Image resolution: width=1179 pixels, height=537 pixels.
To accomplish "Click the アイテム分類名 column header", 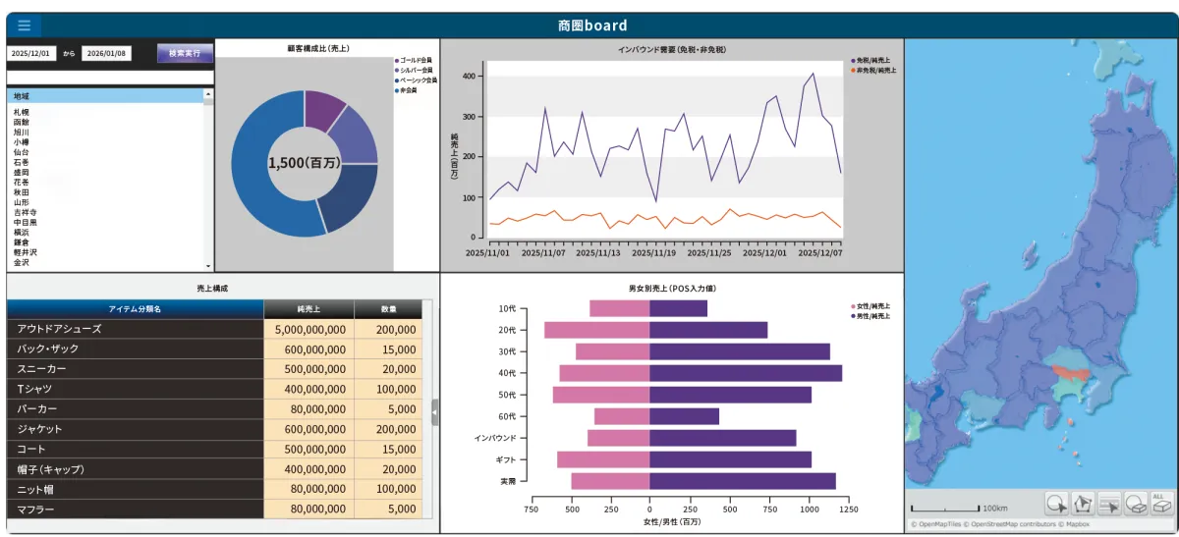I will pyautogui.click(x=136, y=309).
